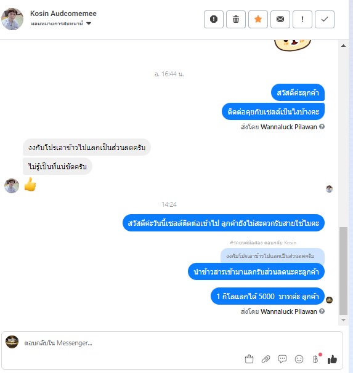Click the quoted replied message preview
The image size is (353, 373).
[x=272, y=256]
